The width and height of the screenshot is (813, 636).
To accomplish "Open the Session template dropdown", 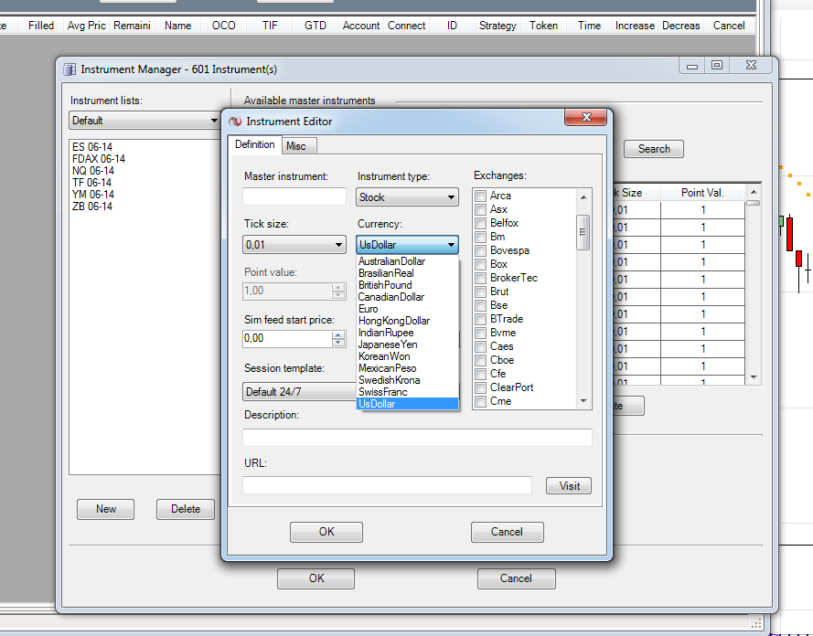I will [x=299, y=391].
